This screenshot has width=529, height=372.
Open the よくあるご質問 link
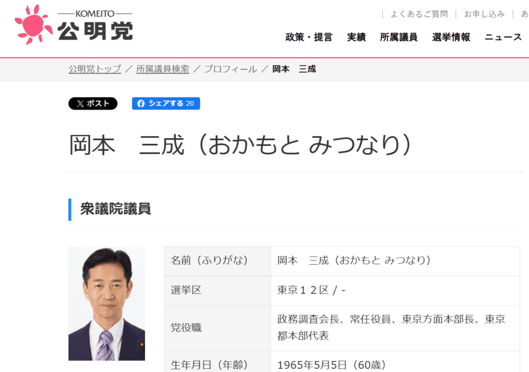(x=419, y=14)
